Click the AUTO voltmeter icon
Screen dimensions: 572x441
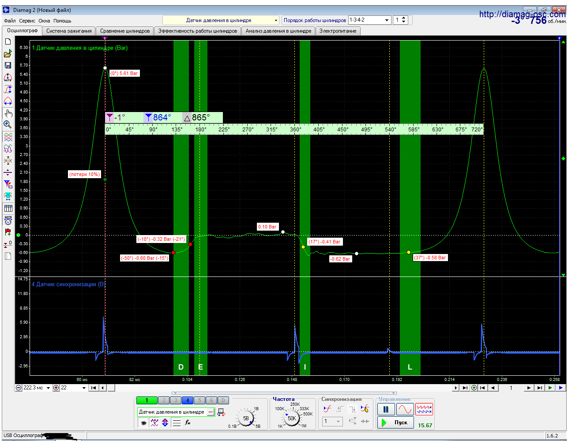point(8,220)
